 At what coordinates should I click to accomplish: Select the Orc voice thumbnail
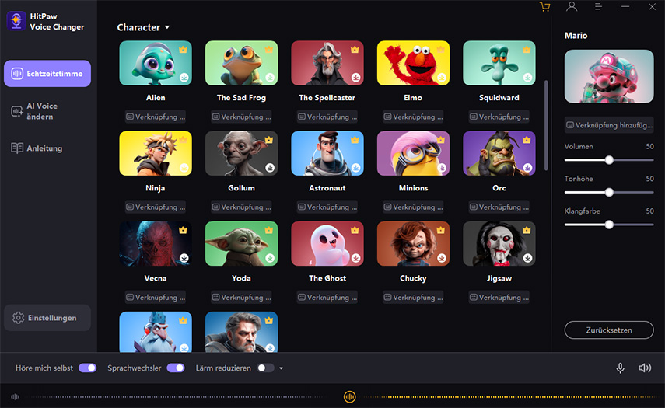499,153
